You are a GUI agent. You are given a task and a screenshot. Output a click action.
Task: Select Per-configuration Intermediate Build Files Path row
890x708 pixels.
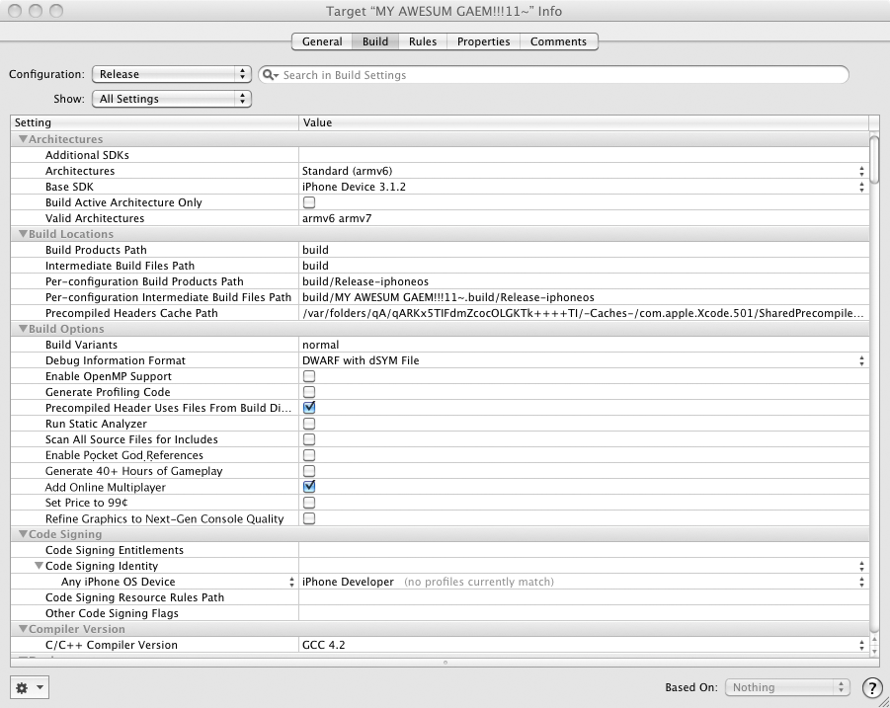tap(440, 297)
